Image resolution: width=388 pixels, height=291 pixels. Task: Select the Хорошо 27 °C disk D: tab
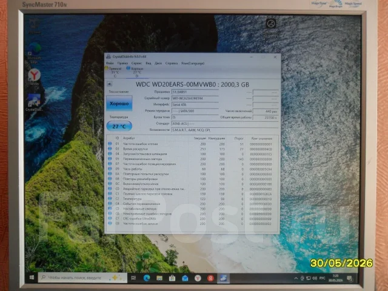136,72
